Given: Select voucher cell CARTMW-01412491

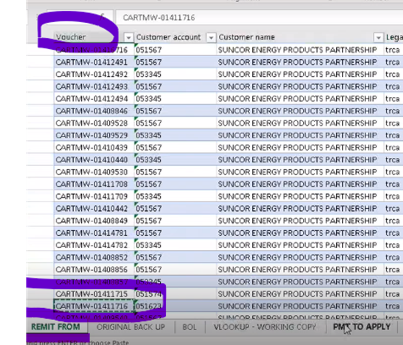Looking at the screenshot, I should [94, 62].
